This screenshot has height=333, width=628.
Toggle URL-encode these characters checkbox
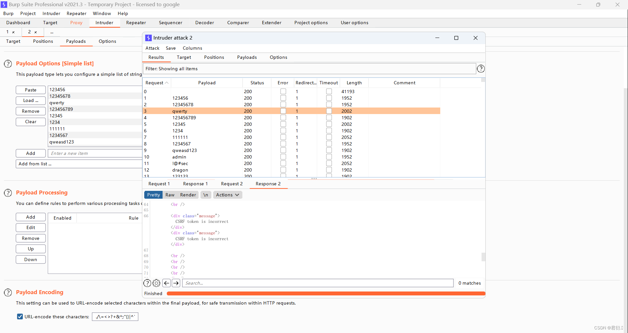[20, 317]
